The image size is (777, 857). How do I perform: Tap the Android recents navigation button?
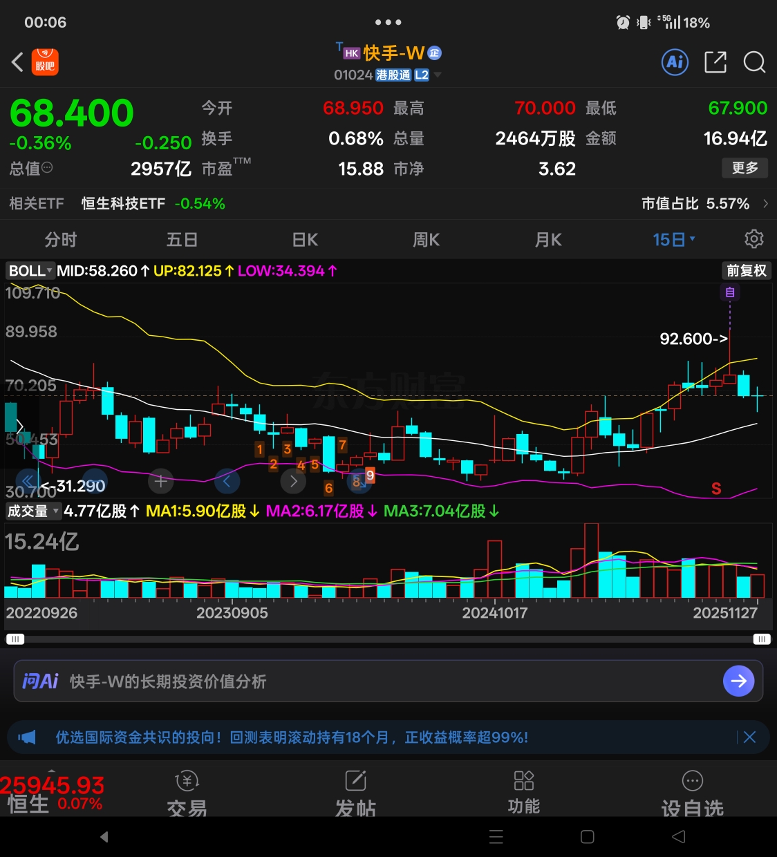(x=496, y=837)
